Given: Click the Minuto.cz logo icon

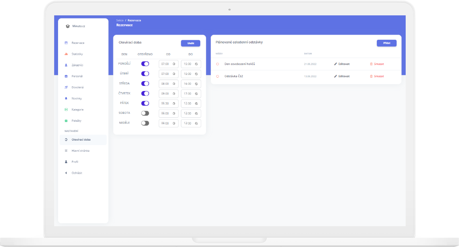Looking at the screenshot, I should tap(68, 26).
